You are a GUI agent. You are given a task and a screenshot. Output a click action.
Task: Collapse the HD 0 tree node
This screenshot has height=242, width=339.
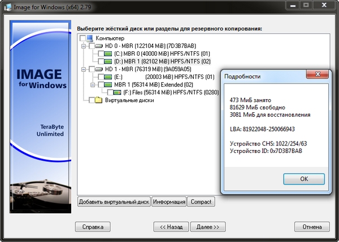pyautogui.click(x=83, y=46)
